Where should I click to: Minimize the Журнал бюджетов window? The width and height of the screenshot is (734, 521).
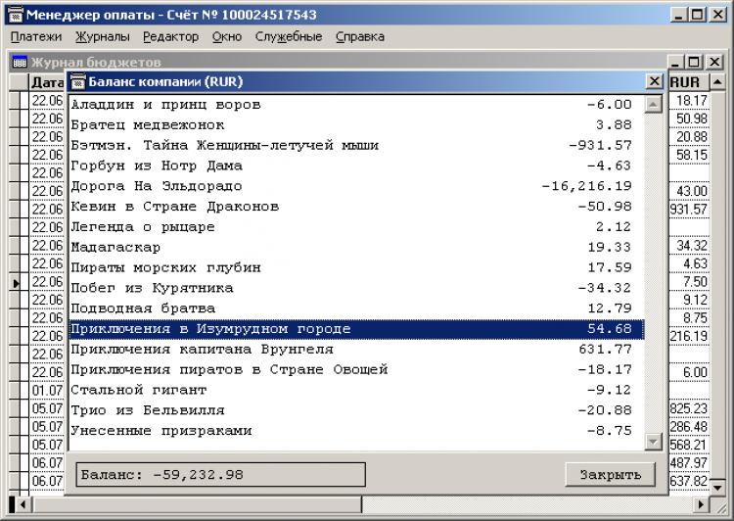tap(674, 62)
